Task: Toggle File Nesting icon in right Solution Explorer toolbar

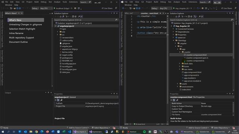Action: [x=195, y=16]
